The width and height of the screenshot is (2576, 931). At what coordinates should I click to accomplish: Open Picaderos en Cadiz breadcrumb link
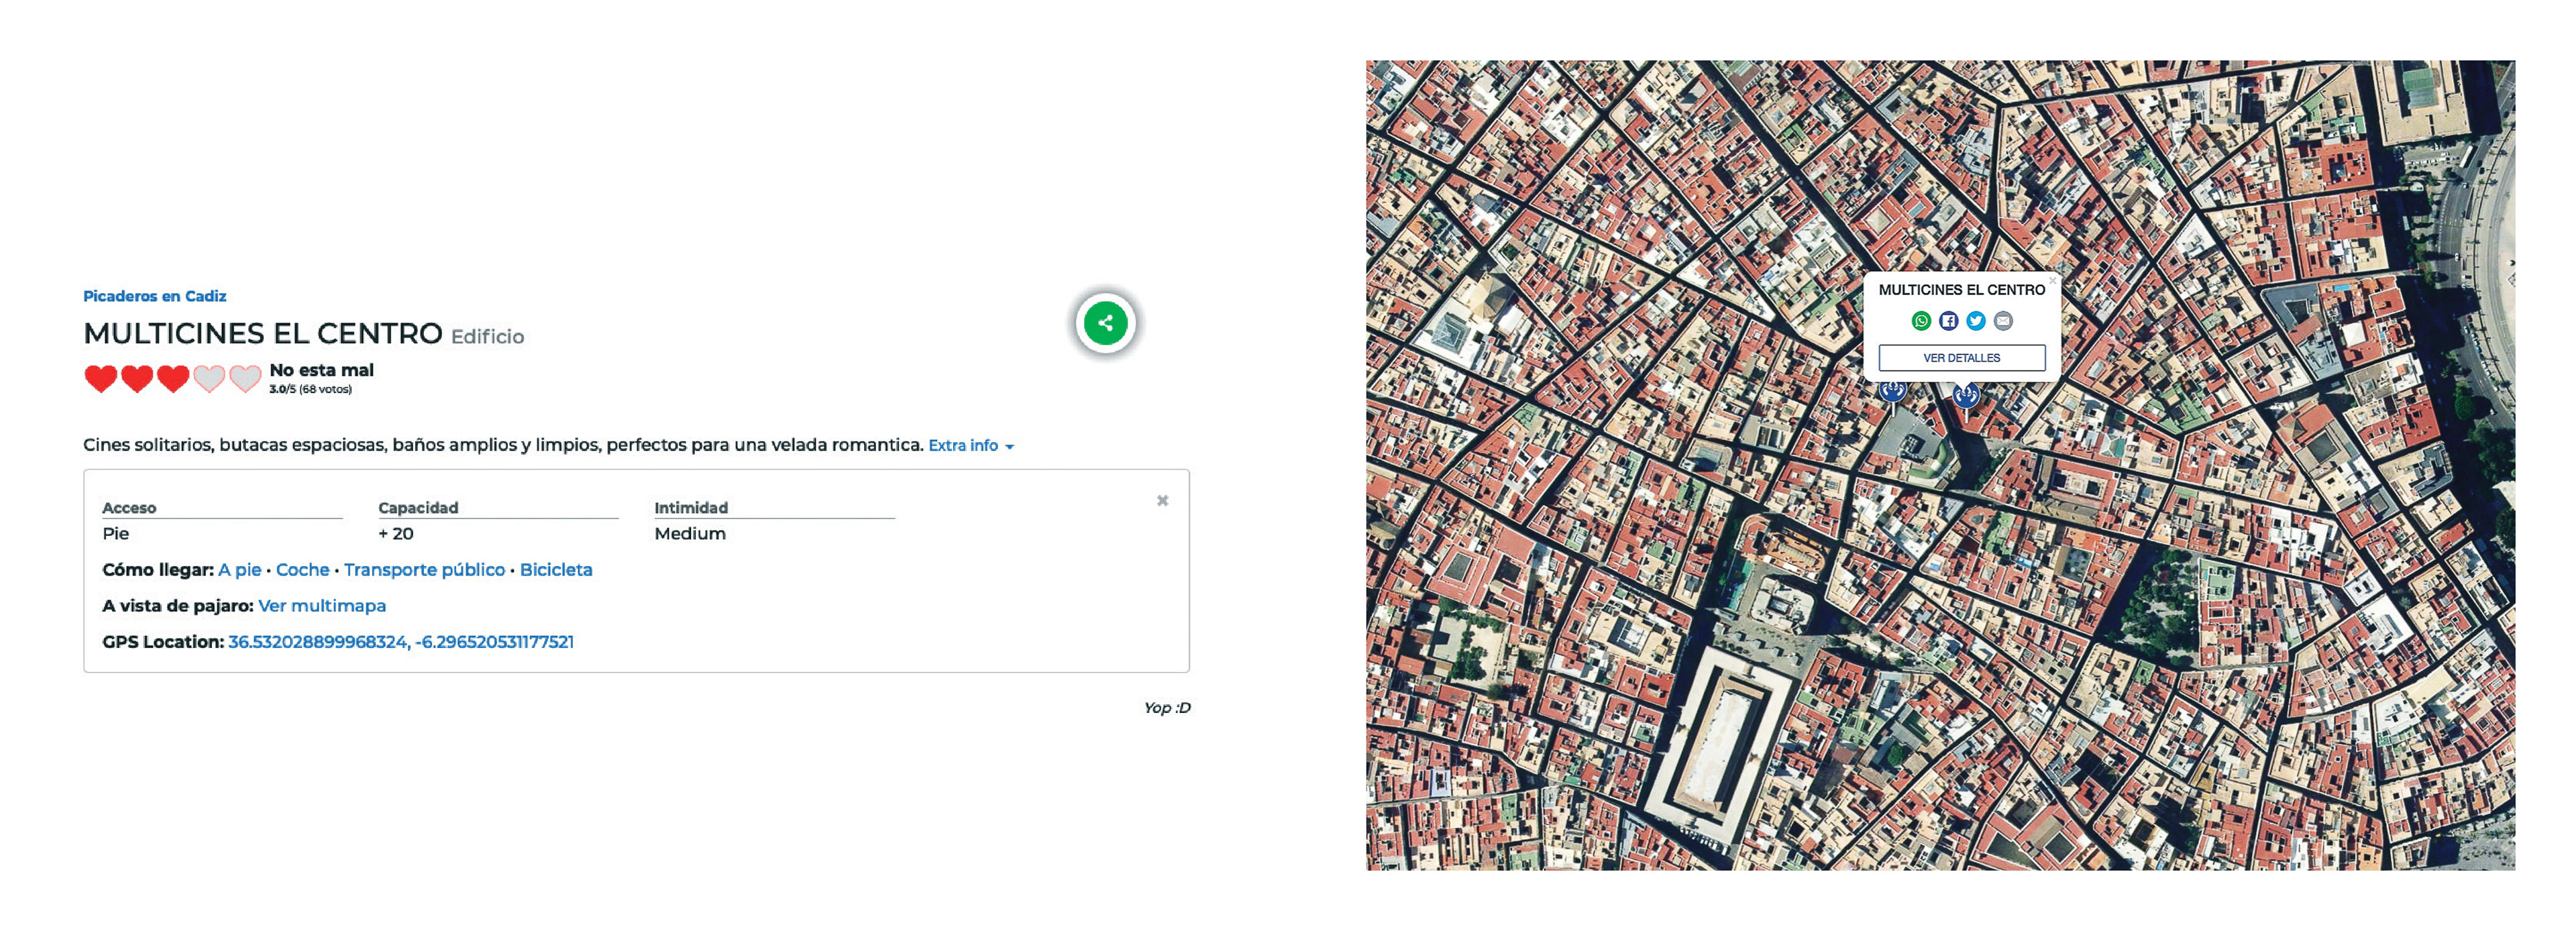154,296
